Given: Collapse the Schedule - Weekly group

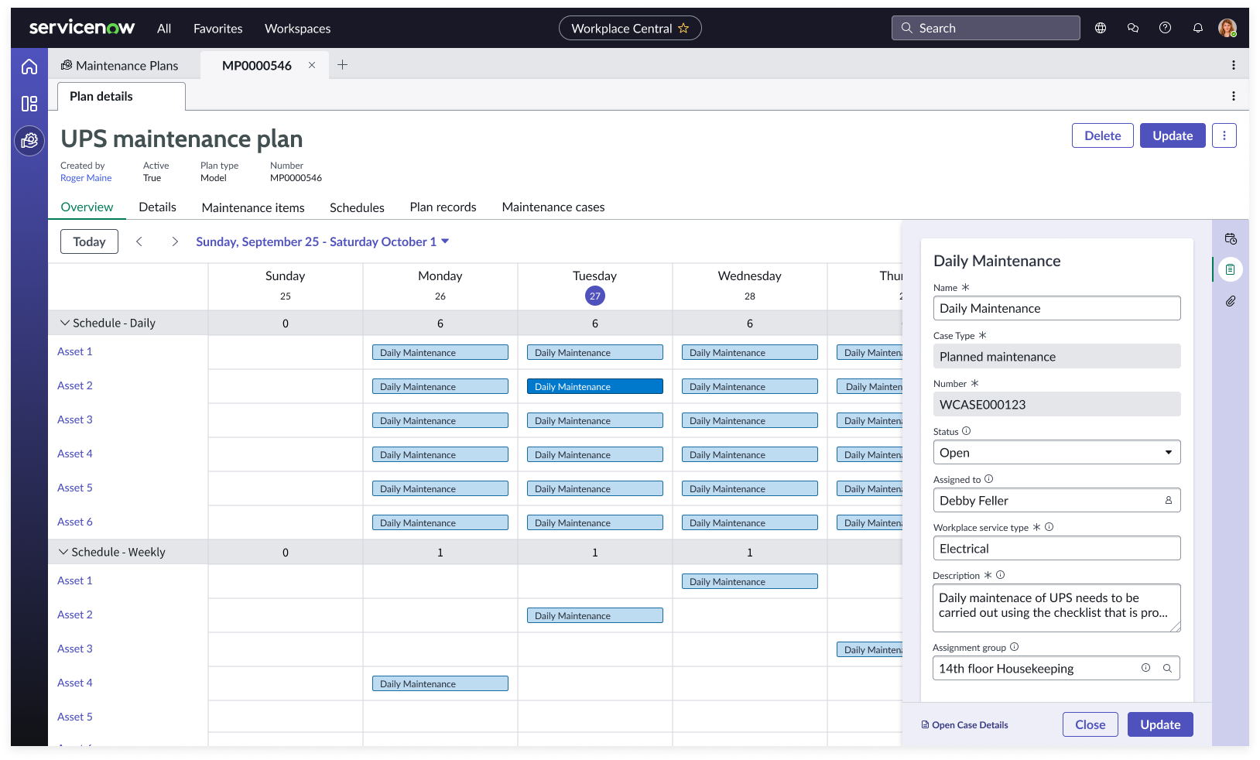Looking at the screenshot, I should pyautogui.click(x=63, y=552).
